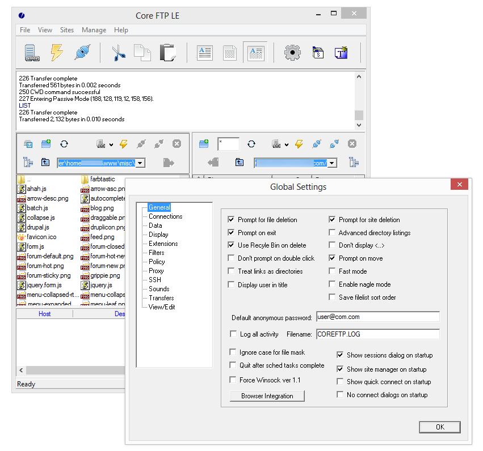Select Connections in settings tree

coord(165,216)
